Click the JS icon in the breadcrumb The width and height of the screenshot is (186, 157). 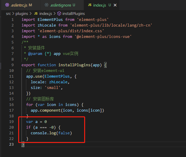pyautogui.click(x=36, y=13)
